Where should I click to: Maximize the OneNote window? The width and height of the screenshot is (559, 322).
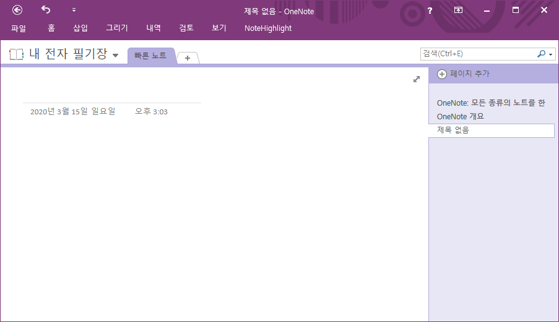coord(516,10)
